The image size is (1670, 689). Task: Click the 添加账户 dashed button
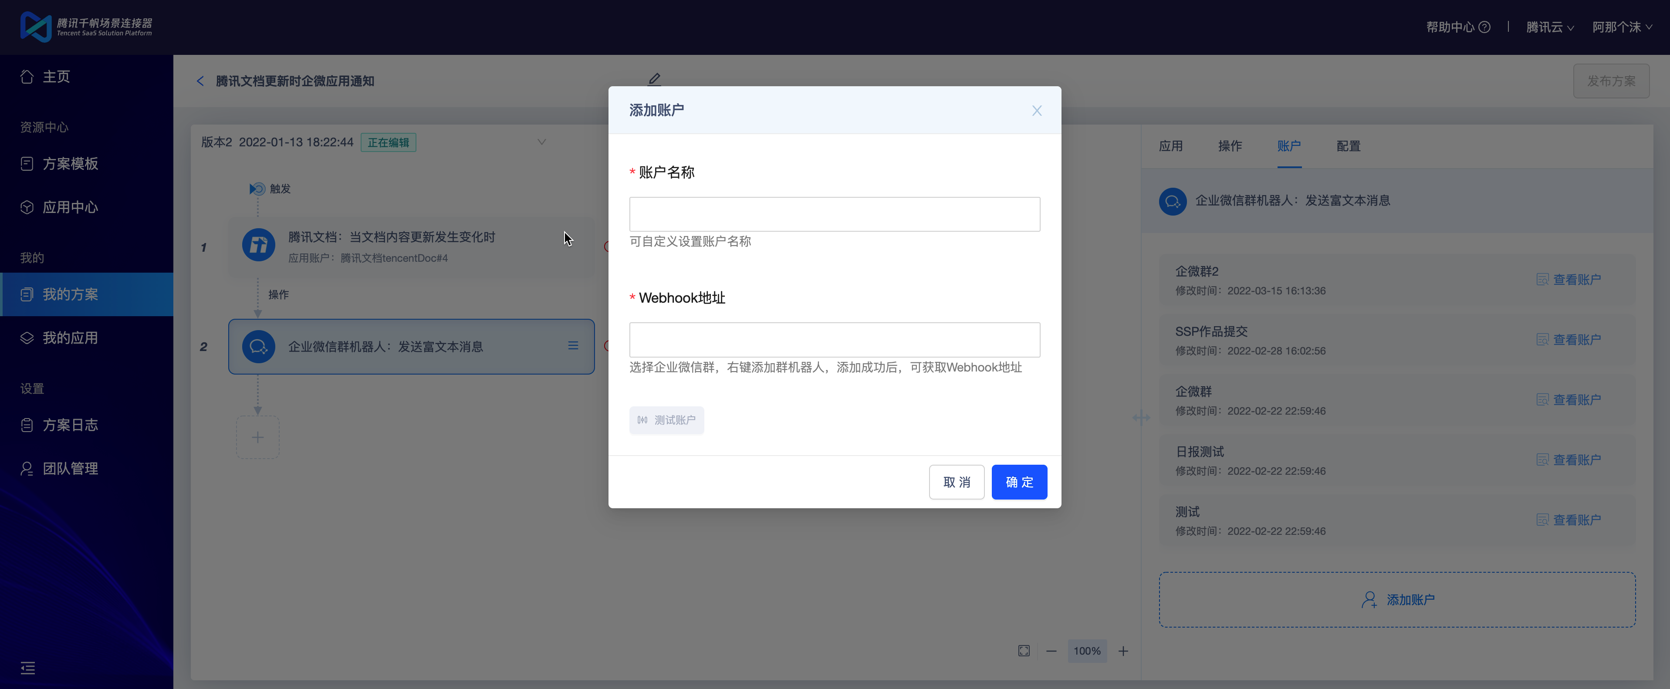click(1397, 600)
